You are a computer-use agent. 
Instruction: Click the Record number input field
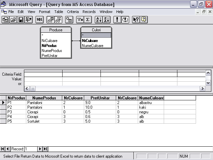pos(31,149)
